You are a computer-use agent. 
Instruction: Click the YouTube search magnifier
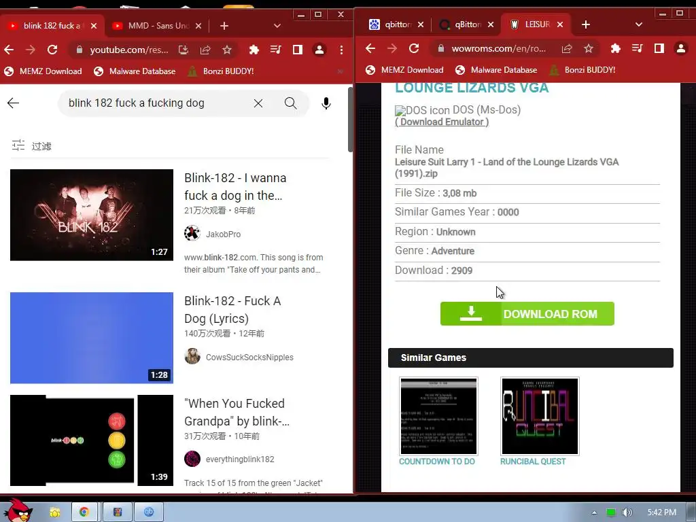(291, 103)
